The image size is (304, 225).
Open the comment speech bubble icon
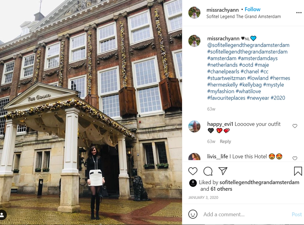point(208,171)
